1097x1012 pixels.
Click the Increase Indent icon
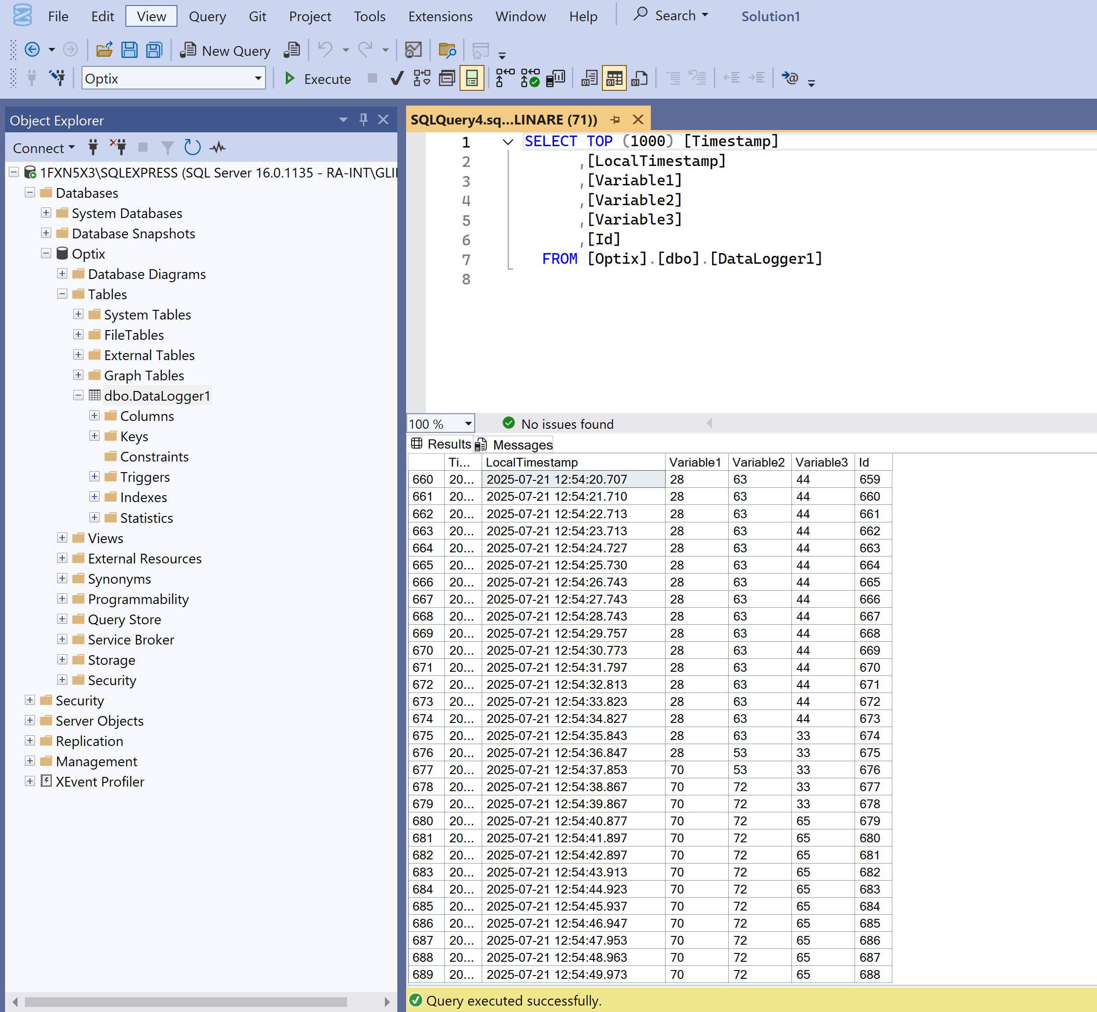[x=756, y=78]
